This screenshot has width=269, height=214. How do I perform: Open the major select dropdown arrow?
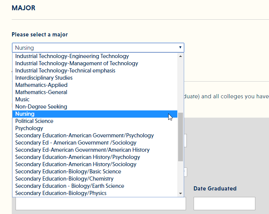tap(180, 48)
